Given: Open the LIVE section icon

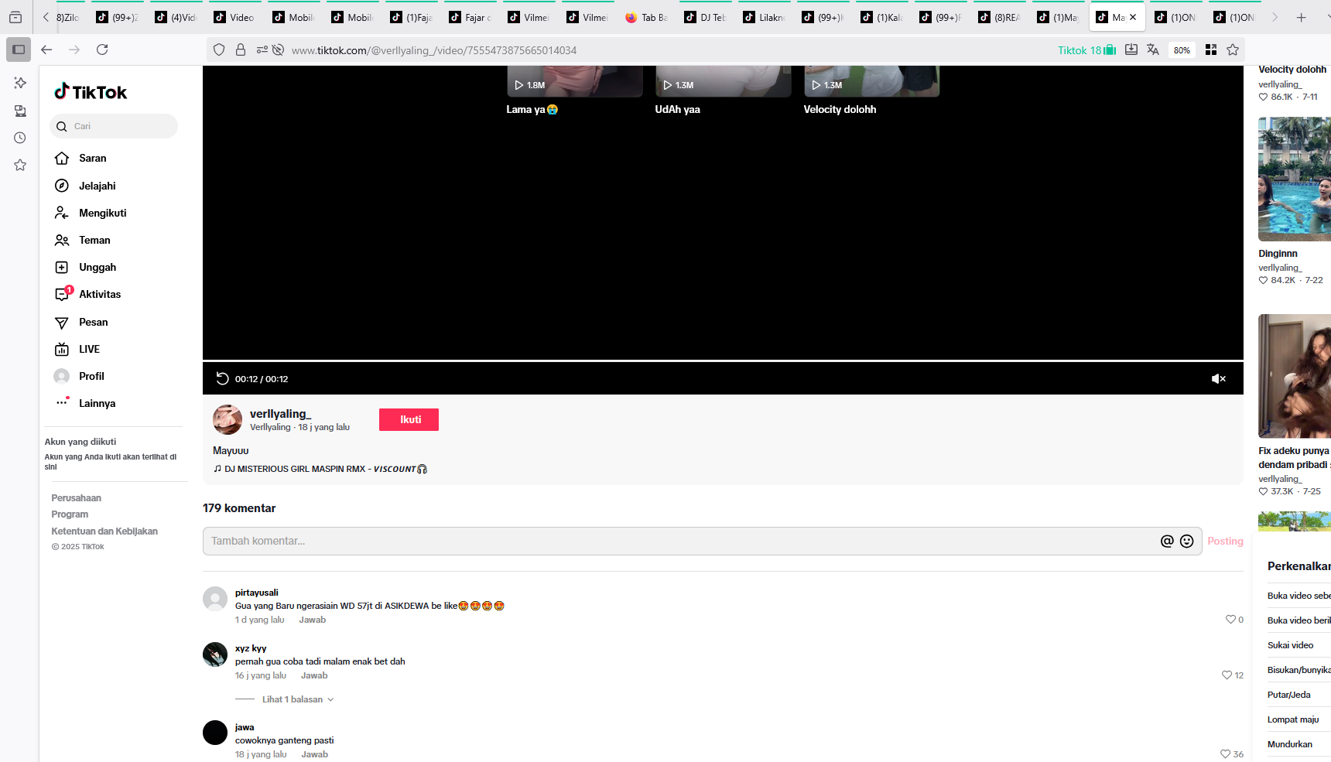Looking at the screenshot, I should click(x=62, y=350).
